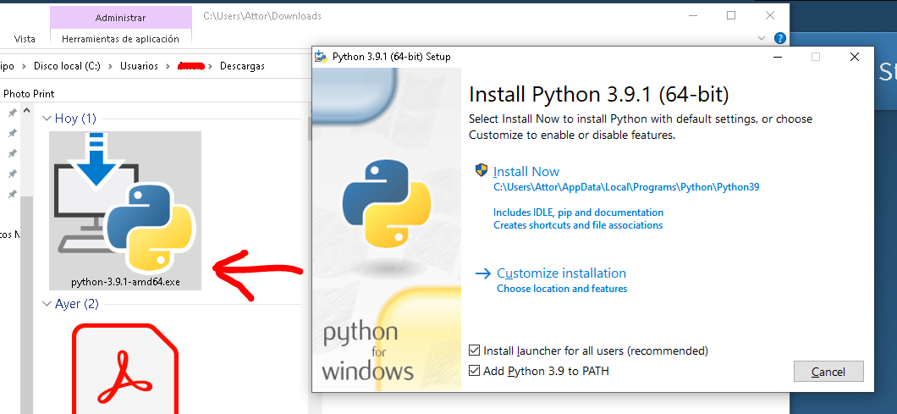This screenshot has width=897, height=414.
Task: Toggle Add Python 3.9 to PATH checkbox
Action: [475, 371]
